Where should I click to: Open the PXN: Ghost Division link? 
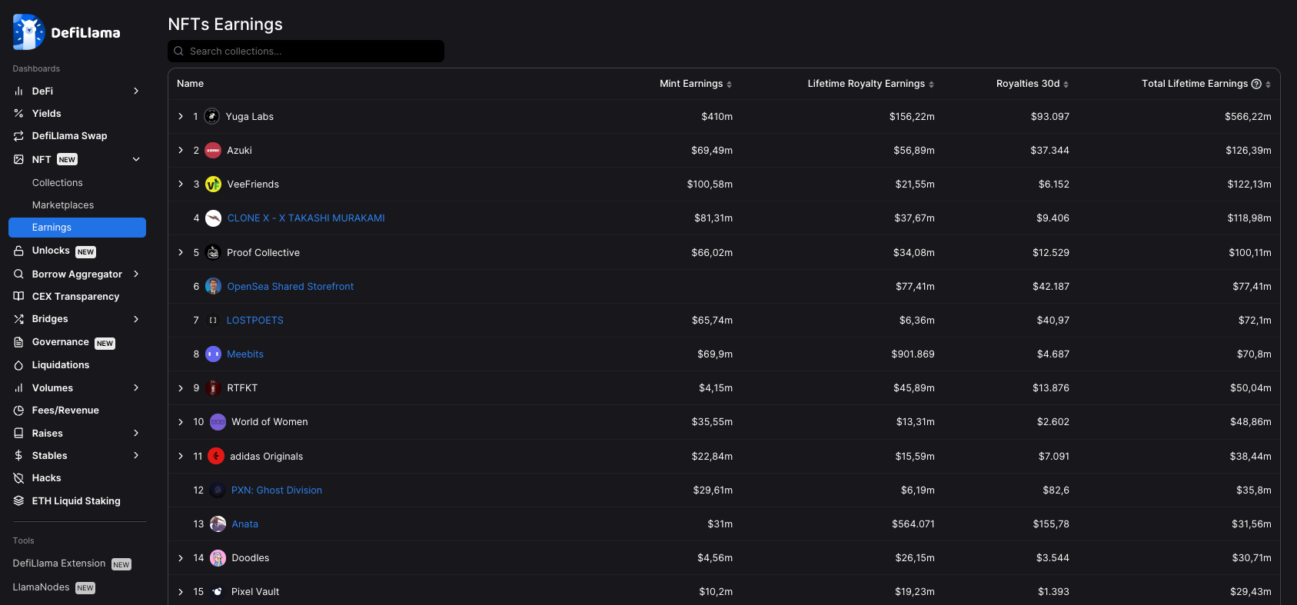pyautogui.click(x=277, y=490)
